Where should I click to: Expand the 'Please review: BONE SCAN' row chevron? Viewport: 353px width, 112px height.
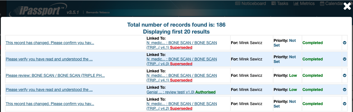pos(344,75)
